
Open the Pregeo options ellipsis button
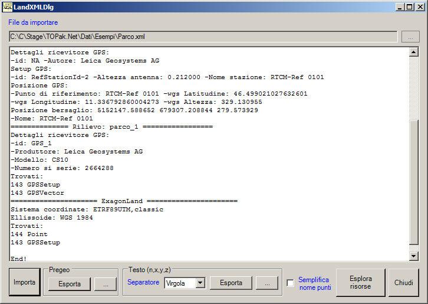(106, 283)
